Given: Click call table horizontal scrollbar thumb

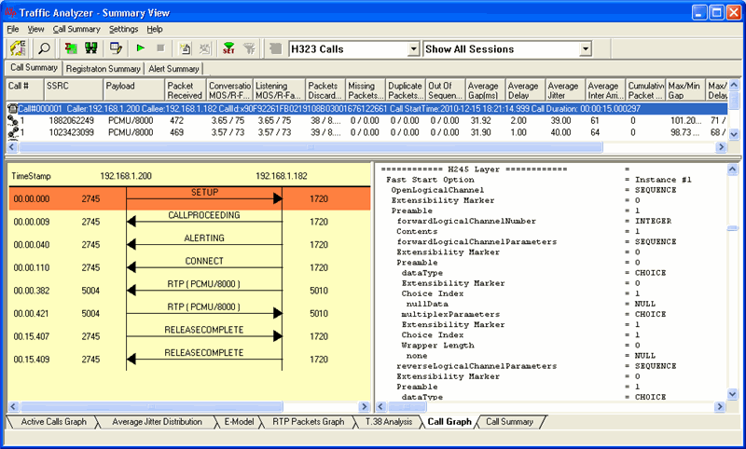Looking at the screenshot, I should (x=311, y=147).
